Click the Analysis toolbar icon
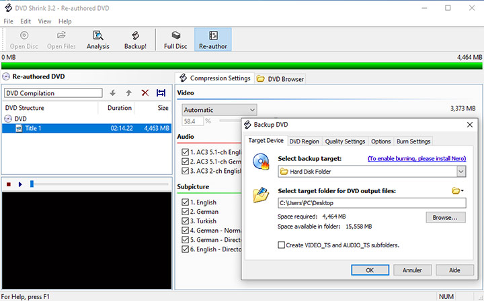 98,40
